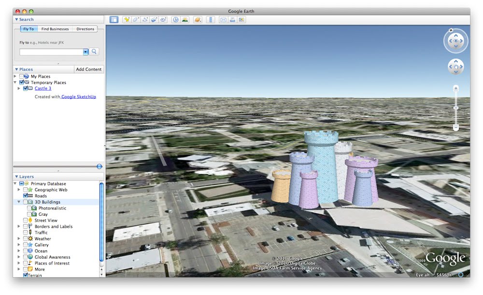Click the Traffic light layer icon

click(x=30, y=233)
